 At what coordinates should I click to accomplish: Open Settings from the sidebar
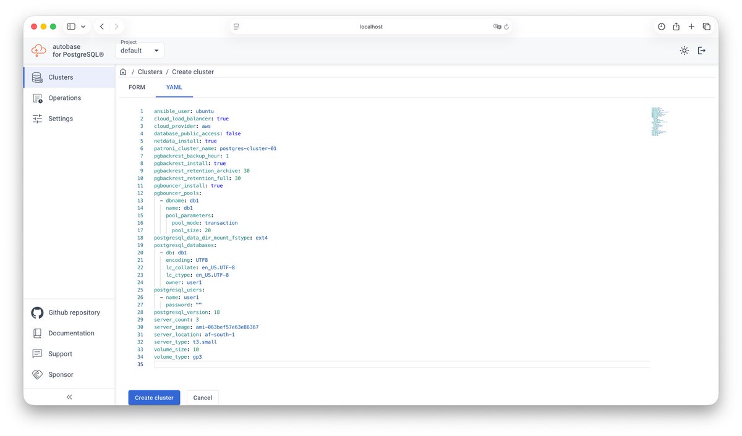pos(61,118)
